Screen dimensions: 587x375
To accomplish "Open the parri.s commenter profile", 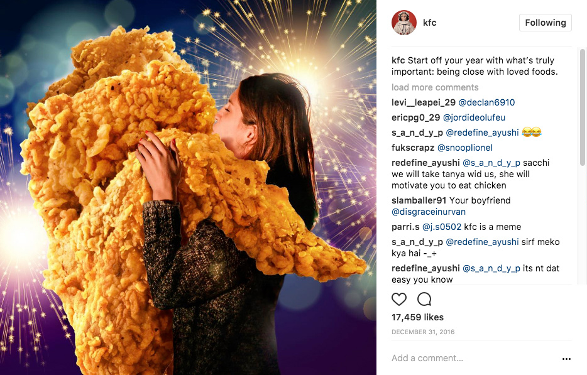I will tap(405, 227).
